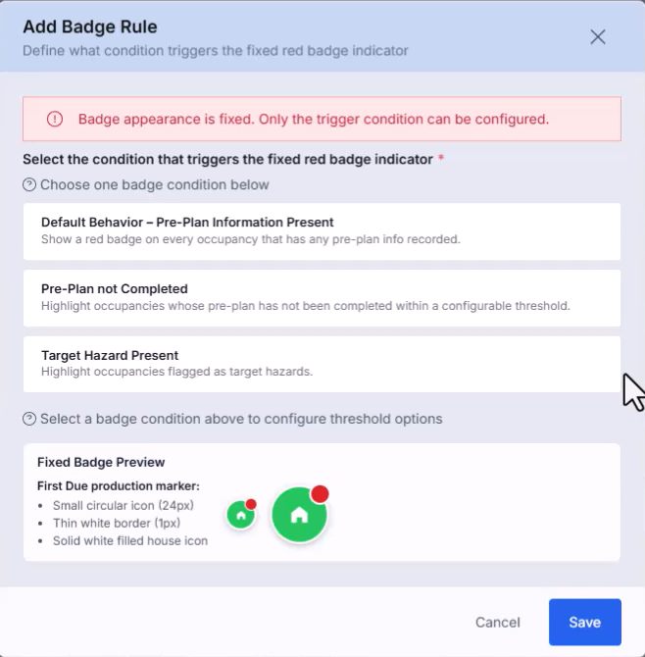Cancel adding the badge rule

(x=498, y=623)
